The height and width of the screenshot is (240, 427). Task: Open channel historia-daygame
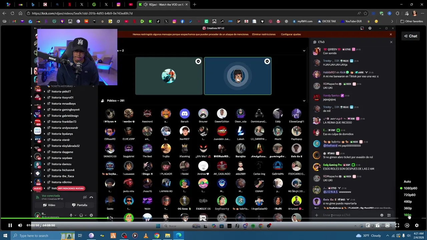(x=62, y=152)
